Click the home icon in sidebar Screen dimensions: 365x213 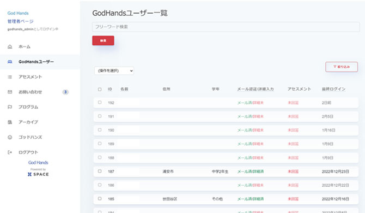click(x=10, y=46)
